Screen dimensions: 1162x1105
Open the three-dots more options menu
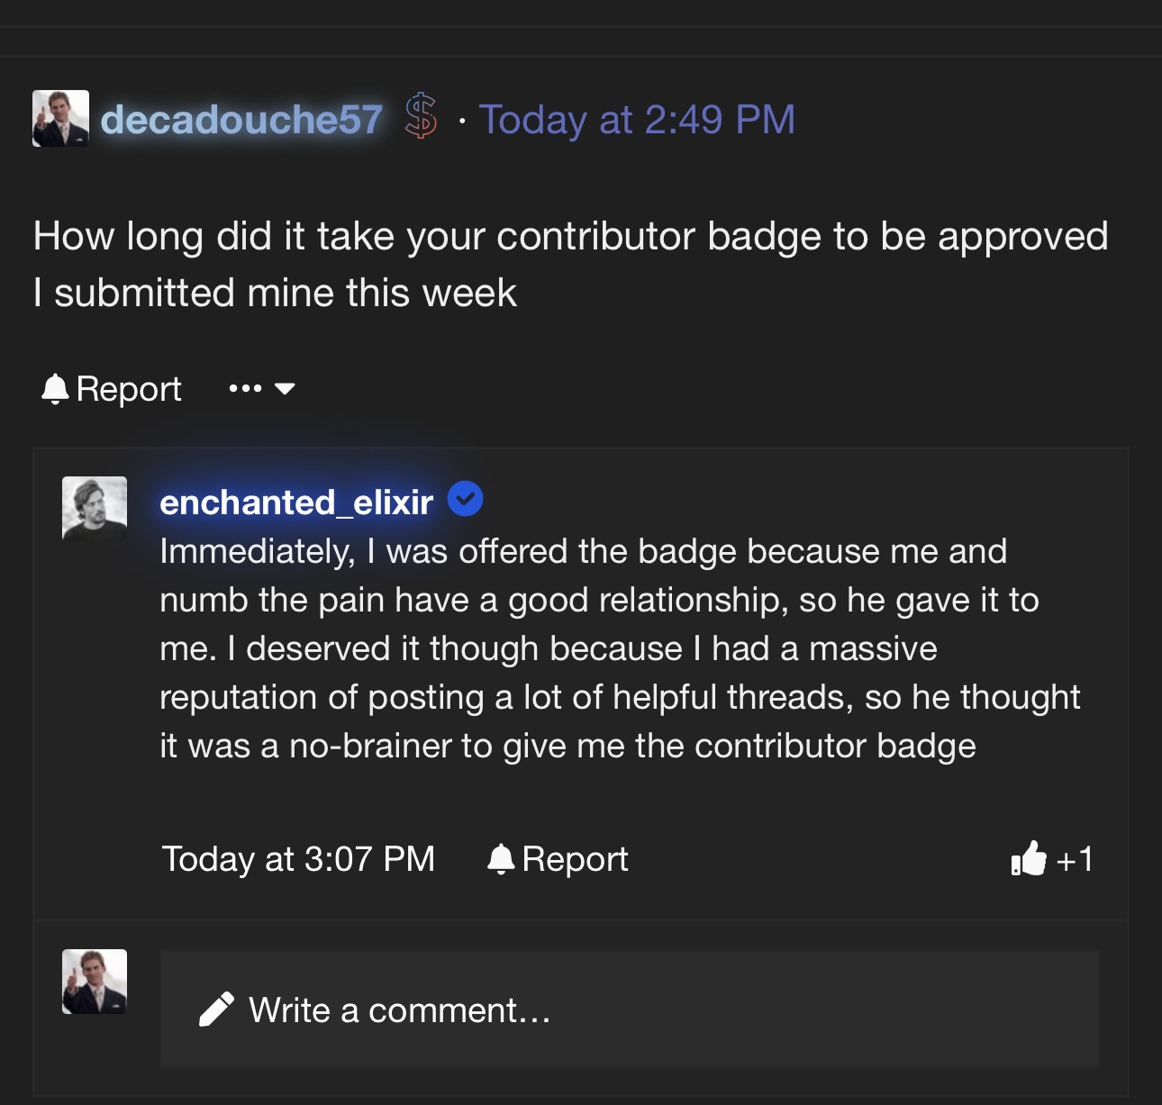click(x=245, y=389)
